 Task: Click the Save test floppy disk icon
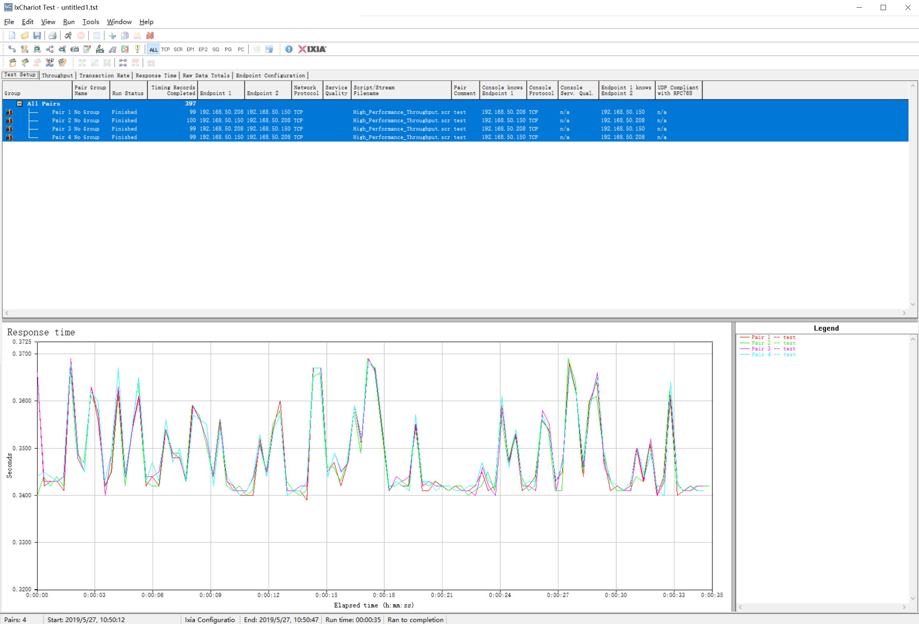37,36
